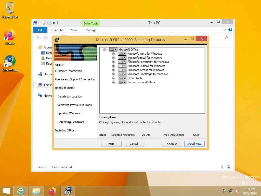Click the Drive Tools contextual tab
261x196 pixels.
[91, 23]
